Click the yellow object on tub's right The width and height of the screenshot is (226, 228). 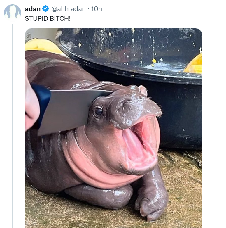[x=194, y=65]
